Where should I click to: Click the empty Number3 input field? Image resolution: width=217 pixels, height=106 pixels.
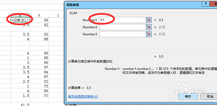click(x=123, y=34)
